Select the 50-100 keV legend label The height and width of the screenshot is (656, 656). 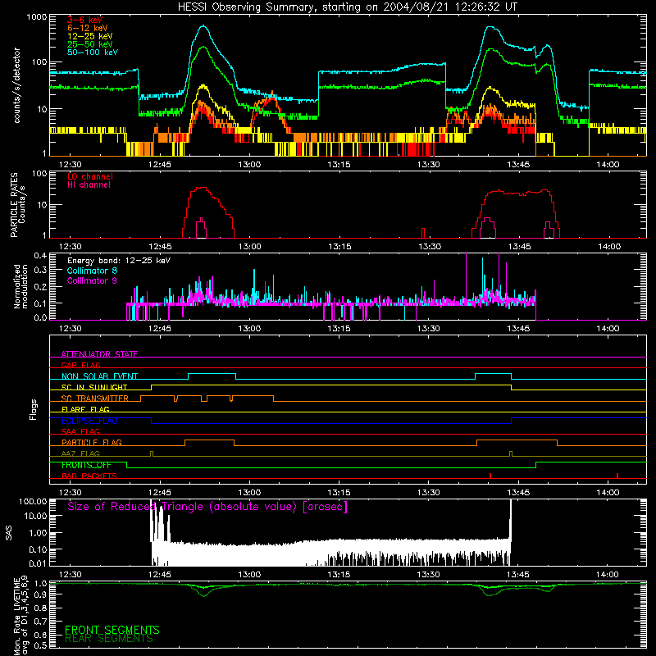coord(93,52)
